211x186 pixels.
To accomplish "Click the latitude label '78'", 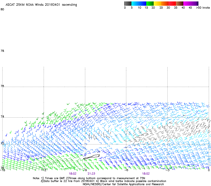I will click(x=2, y=51).
